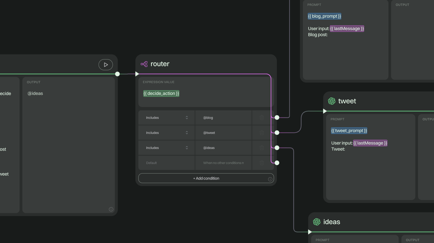Click the {{ decide_action }} expression variable
434x243 pixels.
(161, 94)
